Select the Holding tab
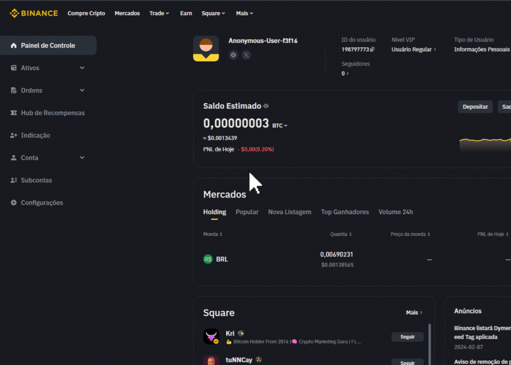The height and width of the screenshot is (365, 511). 215,212
